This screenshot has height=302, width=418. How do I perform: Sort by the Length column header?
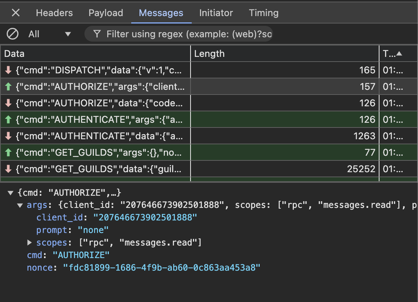pos(209,54)
